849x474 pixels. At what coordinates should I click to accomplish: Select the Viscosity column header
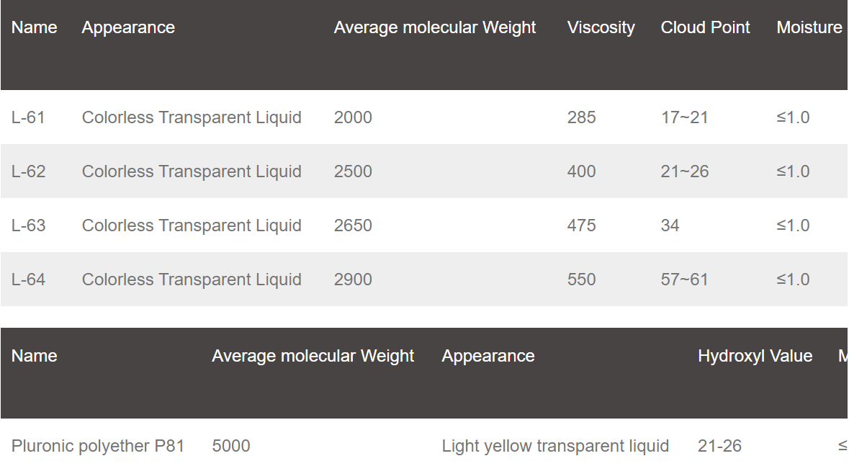click(x=601, y=27)
